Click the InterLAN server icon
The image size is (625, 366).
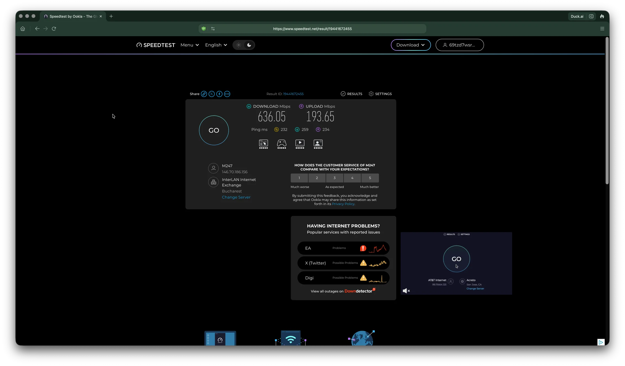(213, 182)
